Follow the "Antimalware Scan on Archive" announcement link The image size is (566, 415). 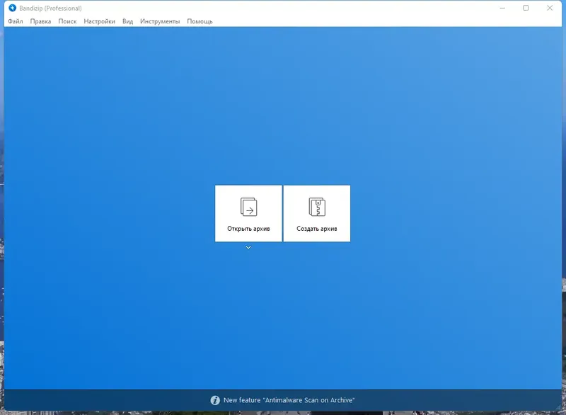pos(290,399)
